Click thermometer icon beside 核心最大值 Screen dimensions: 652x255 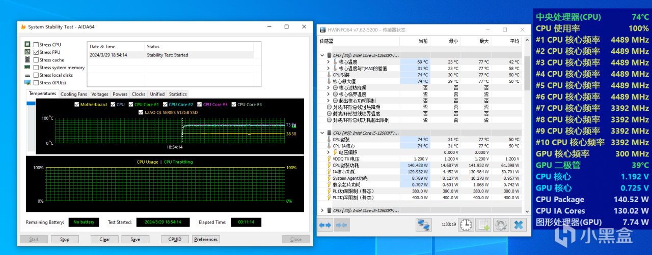pos(329,81)
